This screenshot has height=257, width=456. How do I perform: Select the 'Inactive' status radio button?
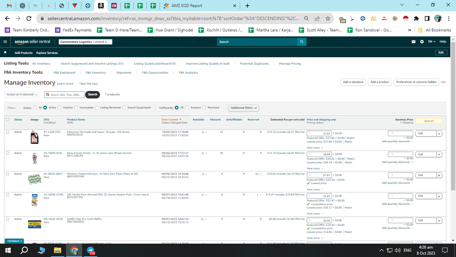tap(60, 108)
